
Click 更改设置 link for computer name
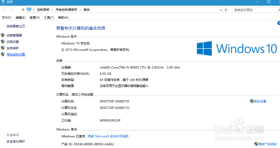coord(260,101)
